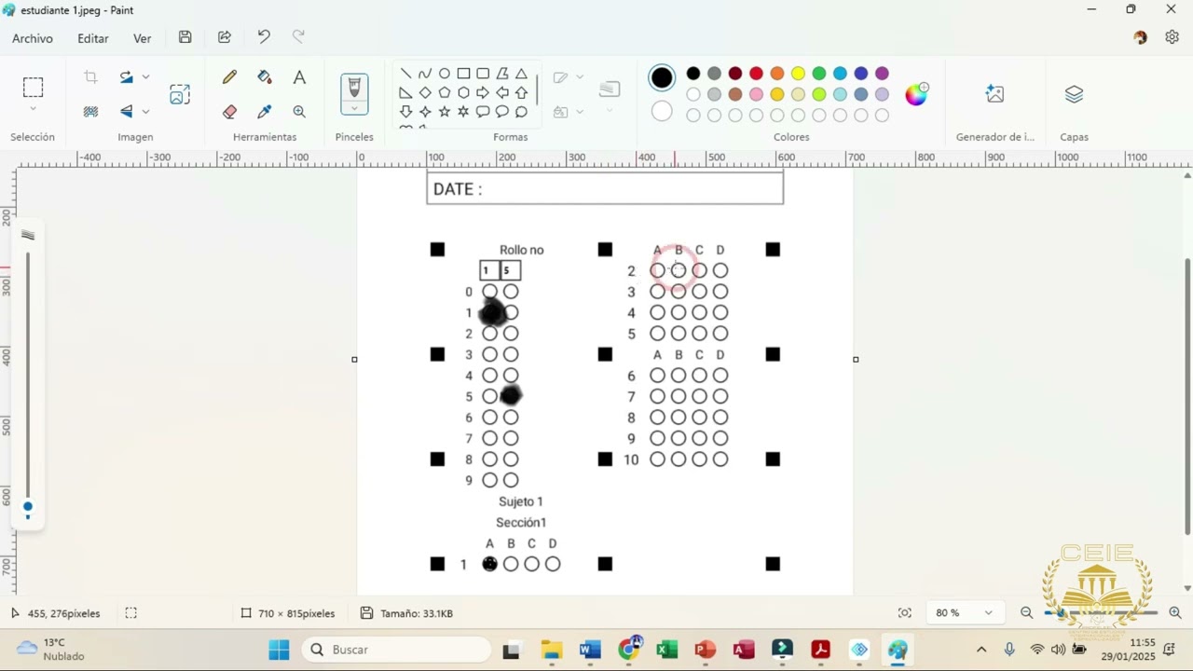Click the taskbar Buscar search box
Viewport: 1193px width, 671px height.
(x=398, y=650)
